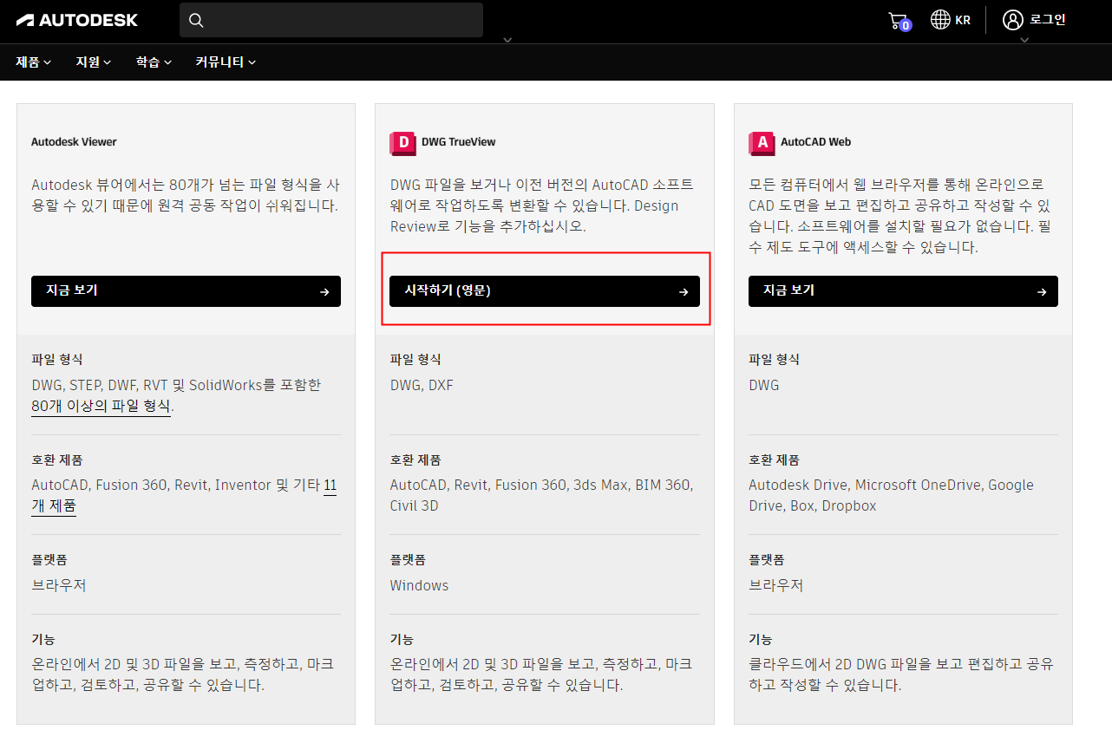Click arrow on Autodesk Viewer 지금 보기 button
This screenshot has height=730, width=1112.
(324, 292)
